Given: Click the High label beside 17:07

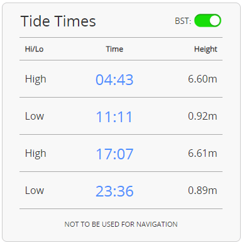Looking at the screenshot, I should click(35, 154).
